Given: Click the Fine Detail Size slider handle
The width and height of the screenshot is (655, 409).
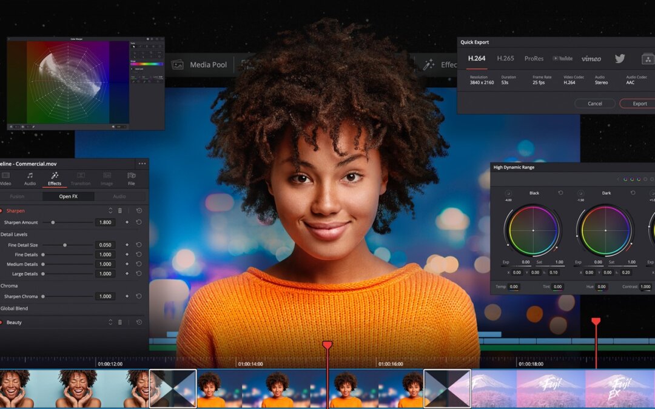Looking at the screenshot, I should click(x=65, y=245).
